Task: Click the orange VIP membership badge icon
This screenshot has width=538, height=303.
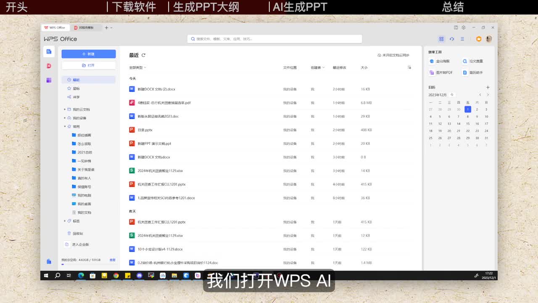Action: click(478, 39)
